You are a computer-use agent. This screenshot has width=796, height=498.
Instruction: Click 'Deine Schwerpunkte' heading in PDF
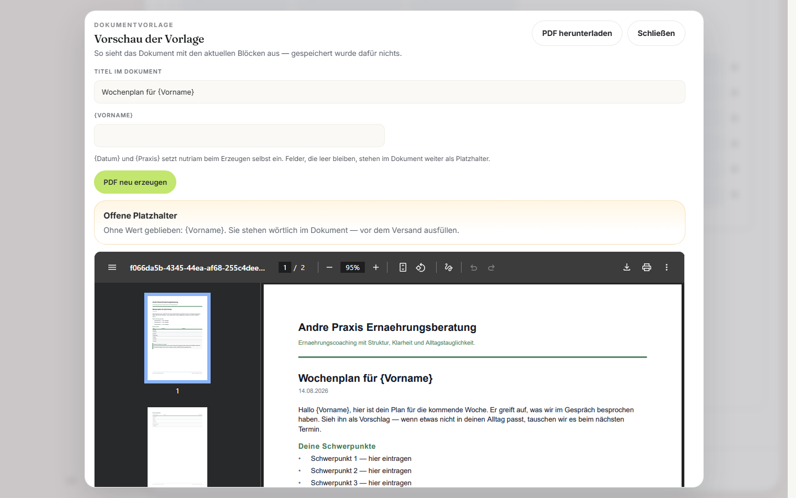[337, 446]
